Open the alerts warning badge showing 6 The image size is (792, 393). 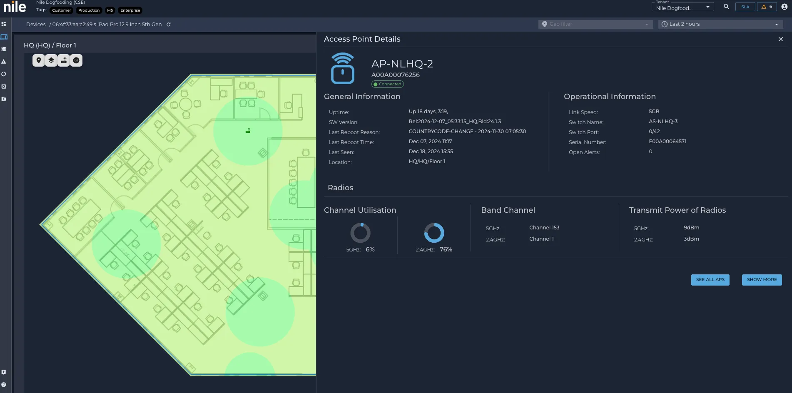pos(767,7)
